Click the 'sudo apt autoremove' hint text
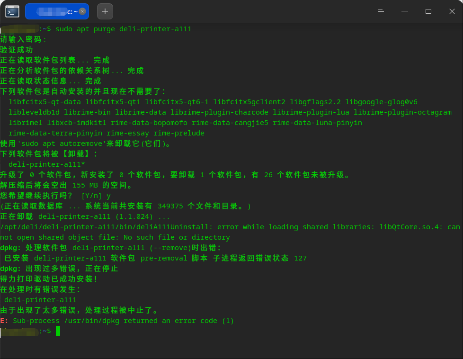The height and width of the screenshot is (359, 463). click(62, 144)
